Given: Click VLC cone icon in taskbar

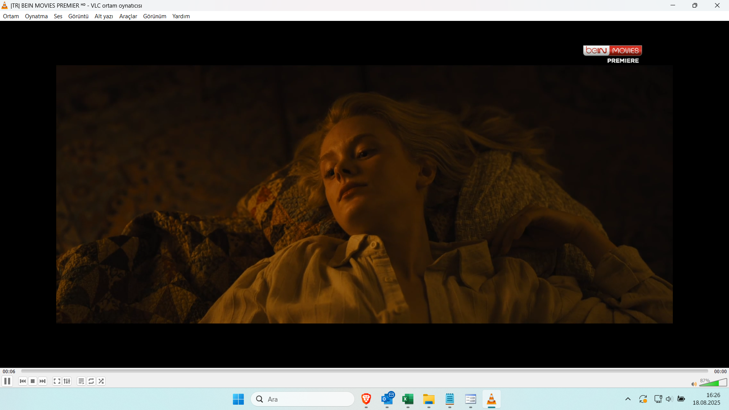Looking at the screenshot, I should click(x=492, y=399).
